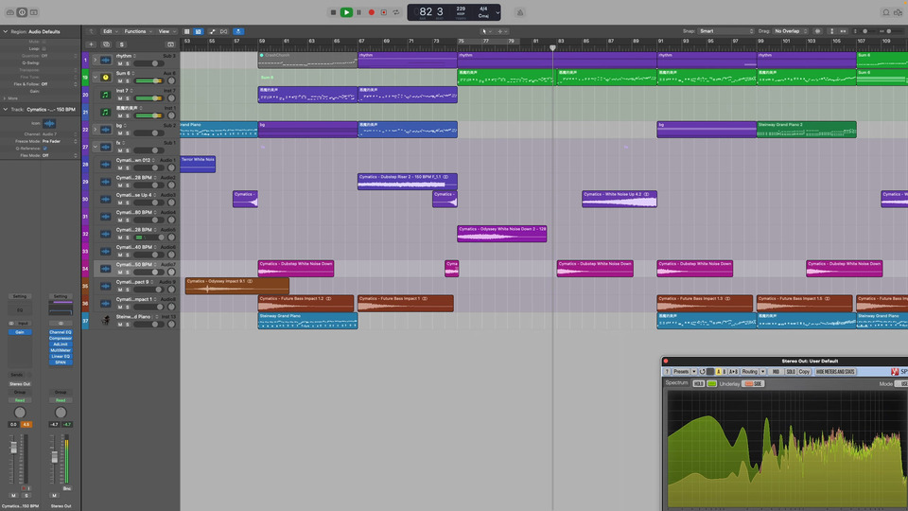Viewport: 908px width, 511px height.
Task: Adjust the rhythm track volume slider
Action: (x=148, y=63)
